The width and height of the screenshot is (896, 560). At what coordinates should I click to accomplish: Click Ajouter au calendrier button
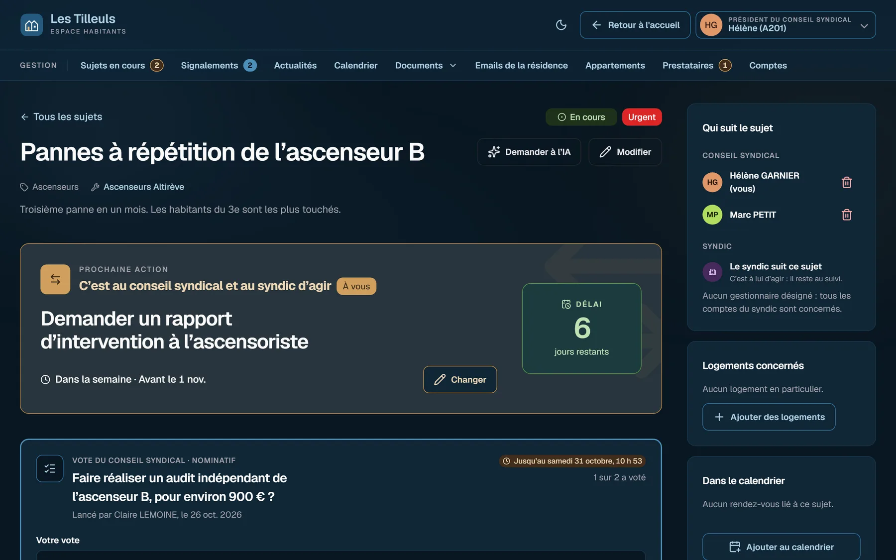(782, 547)
